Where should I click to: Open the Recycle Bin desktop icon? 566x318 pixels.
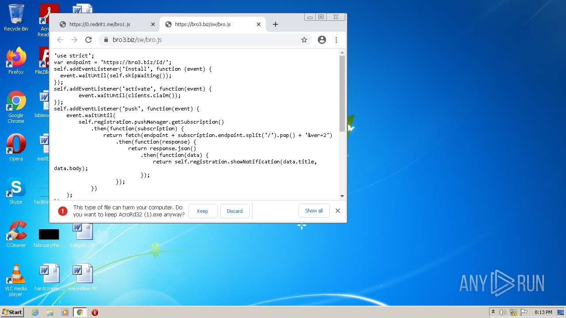tap(16, 18)
